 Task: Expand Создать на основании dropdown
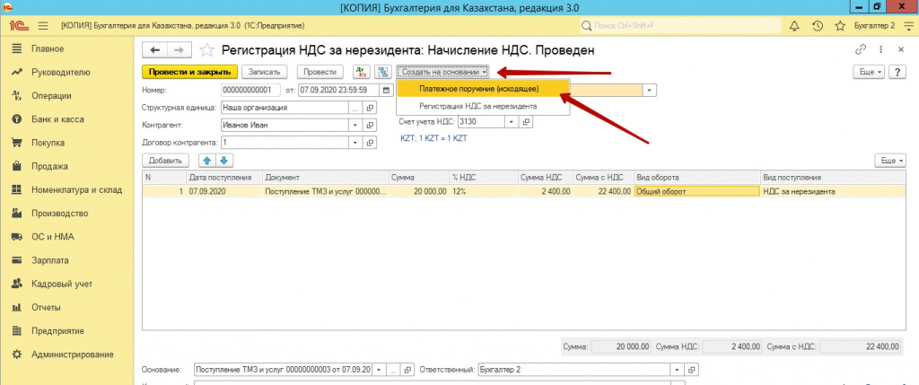coord(442,72)
